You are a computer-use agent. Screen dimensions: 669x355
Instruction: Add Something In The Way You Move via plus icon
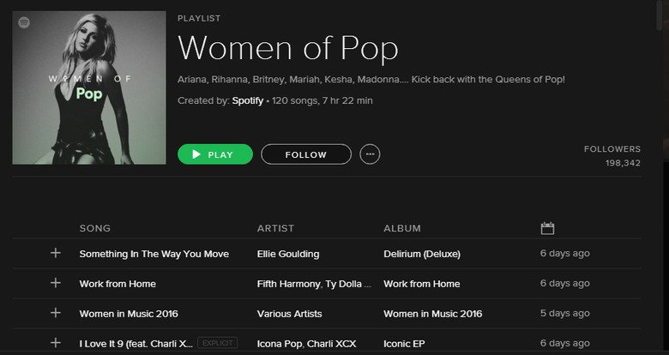coord(56,253)
